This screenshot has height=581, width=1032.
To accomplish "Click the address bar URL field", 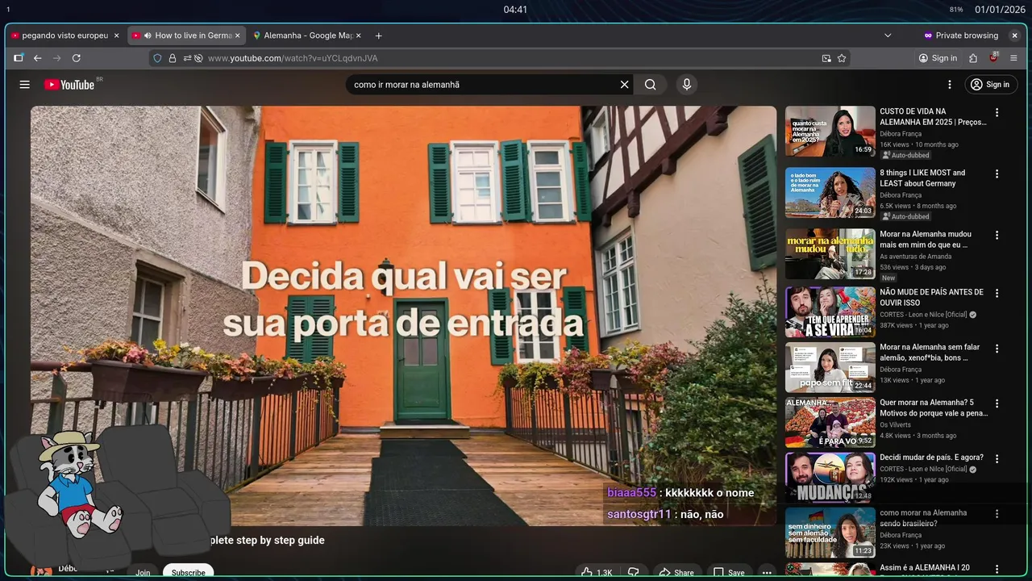I will [x=500, y=58].
